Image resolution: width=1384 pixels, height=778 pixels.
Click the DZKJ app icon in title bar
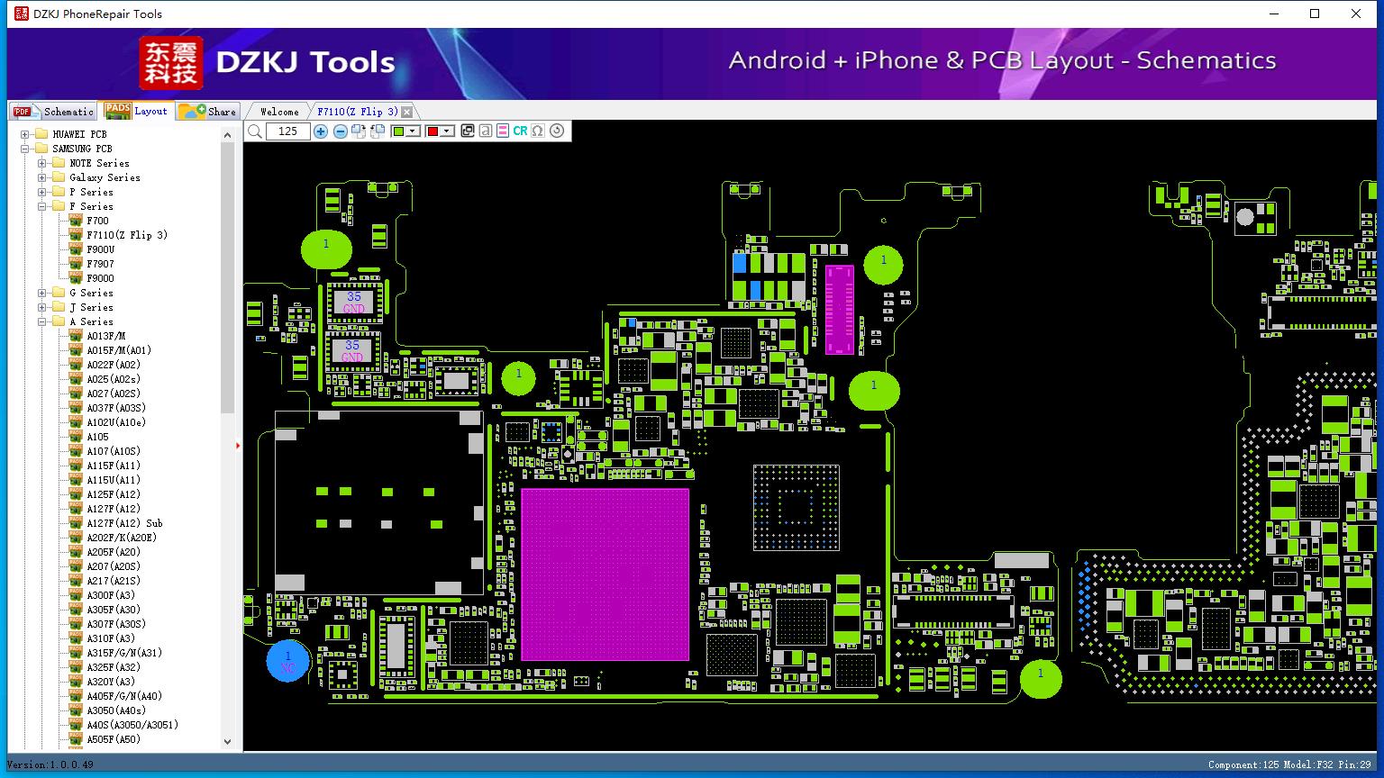pyautogui.click(x=22, y=14)
